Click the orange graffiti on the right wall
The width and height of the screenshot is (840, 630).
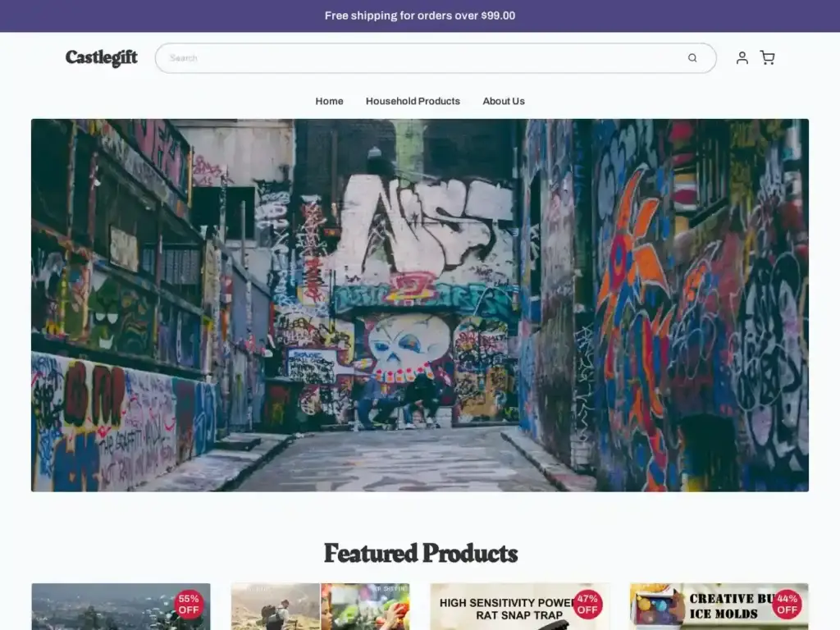point(632,271)
